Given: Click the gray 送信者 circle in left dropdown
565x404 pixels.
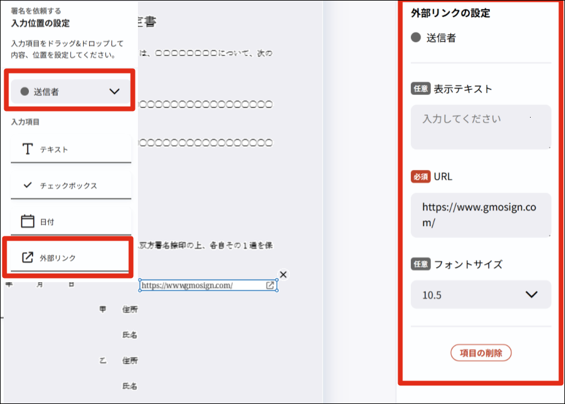Looking at the screenshot, I should point(25,92).
